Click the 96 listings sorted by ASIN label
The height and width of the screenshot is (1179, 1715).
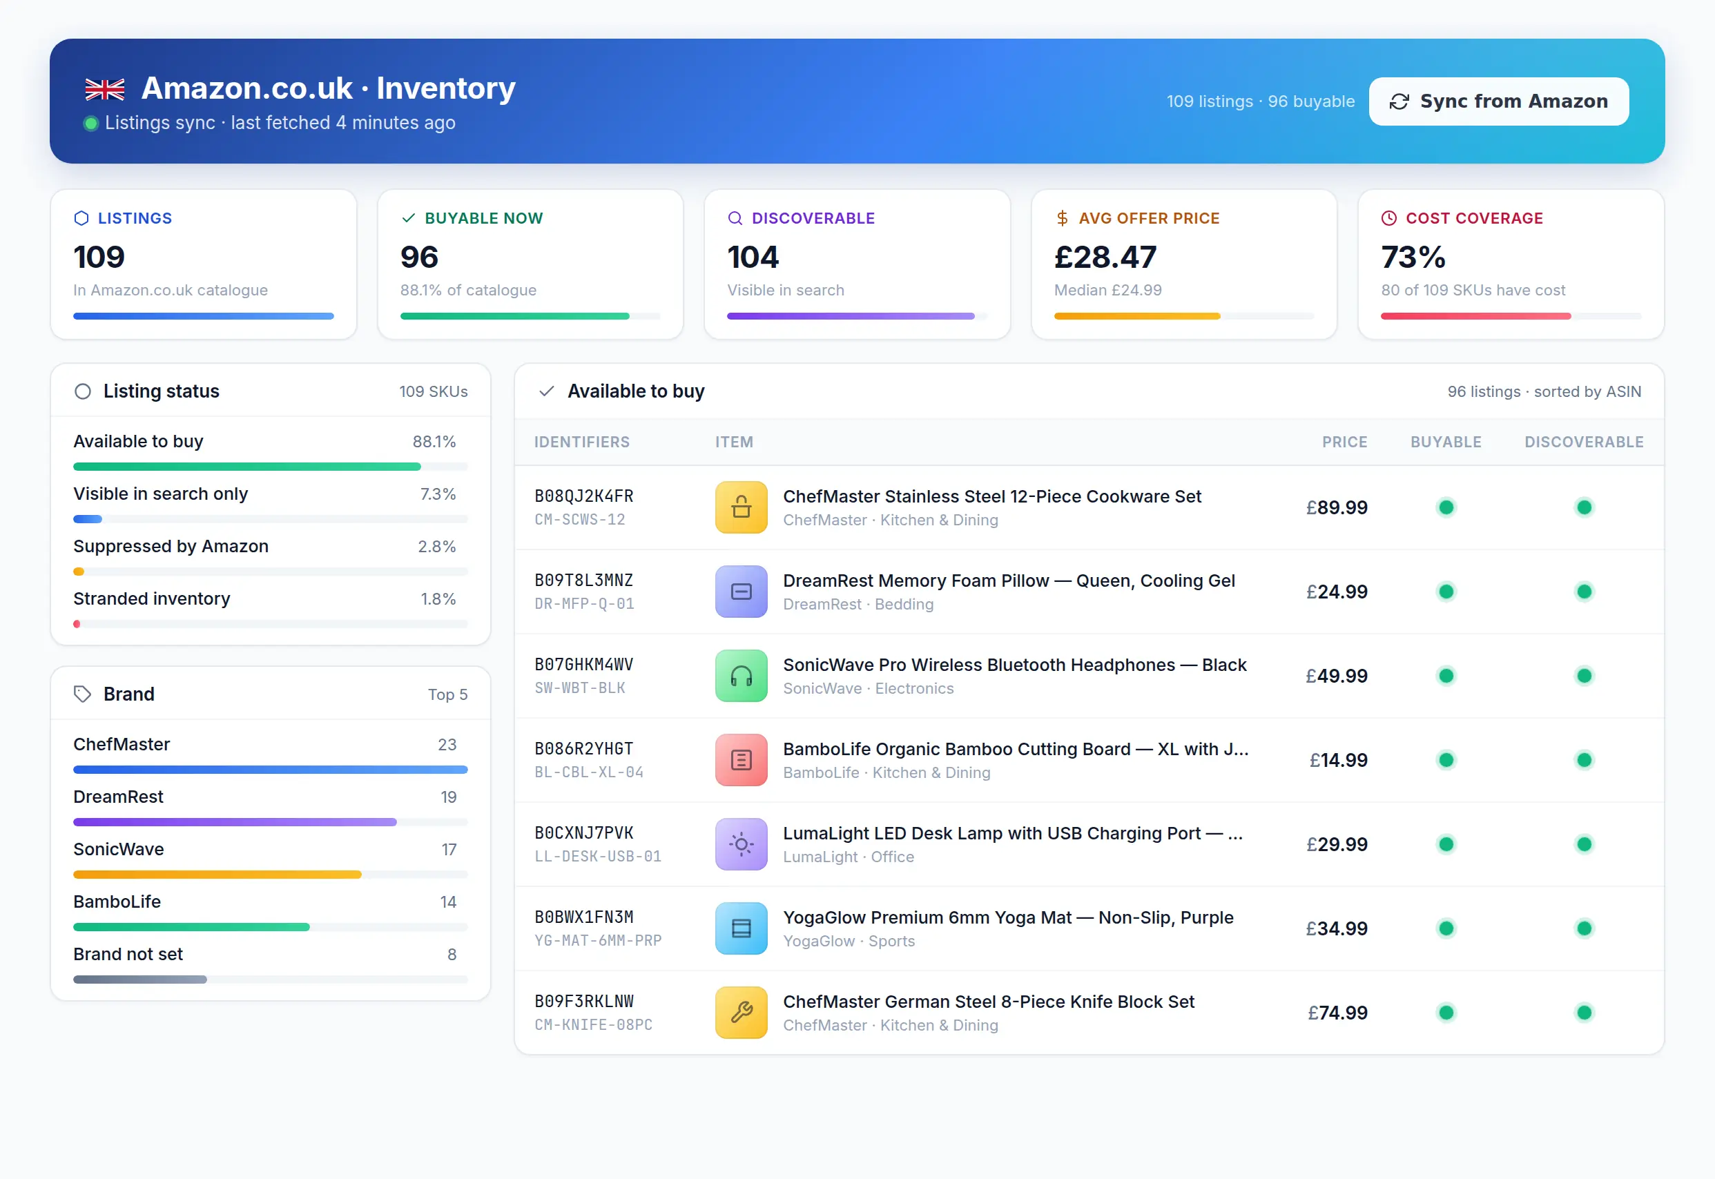coord(1544,391)
